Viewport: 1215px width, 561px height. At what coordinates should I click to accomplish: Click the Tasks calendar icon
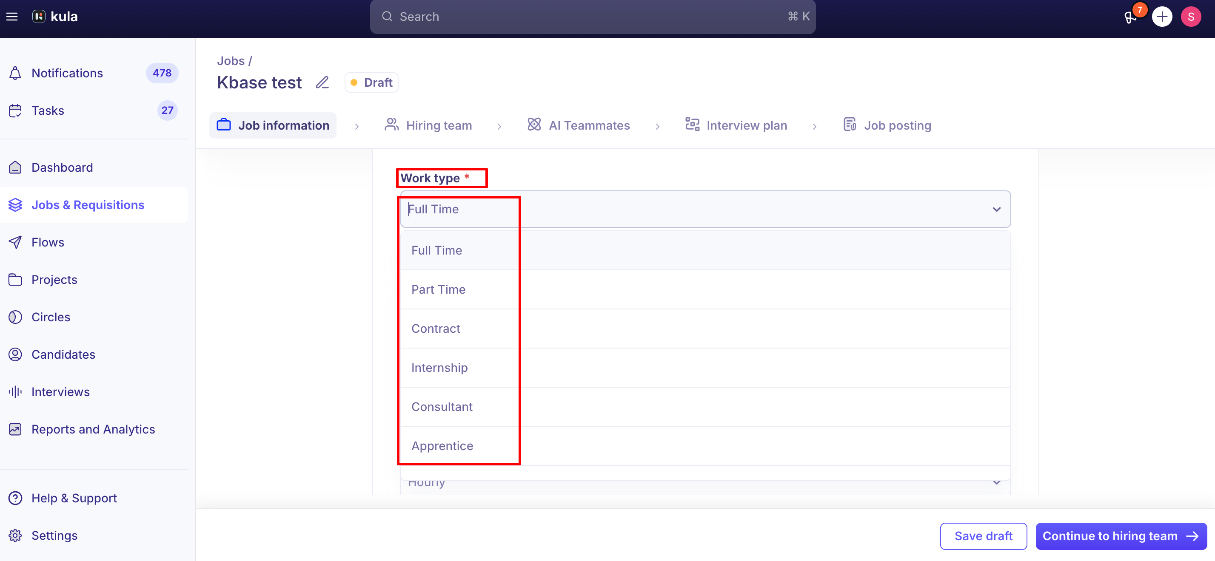[x=15, y=110]
